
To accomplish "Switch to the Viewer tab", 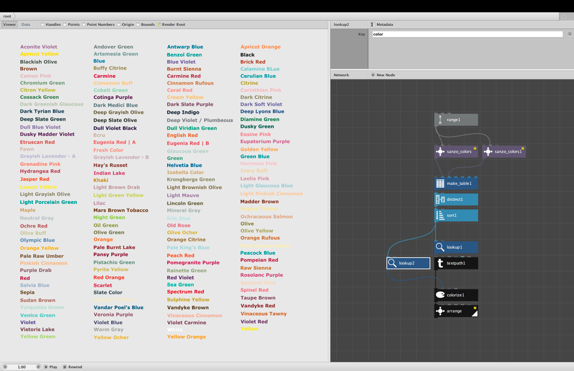I will tap(10, 25).
